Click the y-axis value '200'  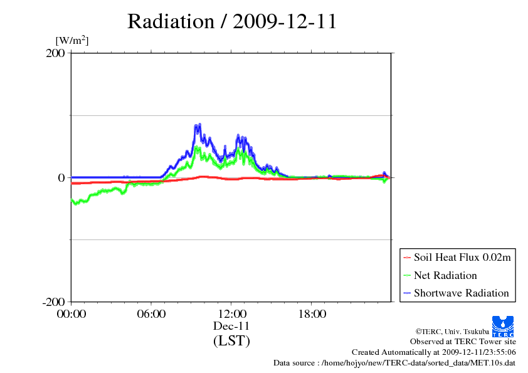[x=55, y=53]
